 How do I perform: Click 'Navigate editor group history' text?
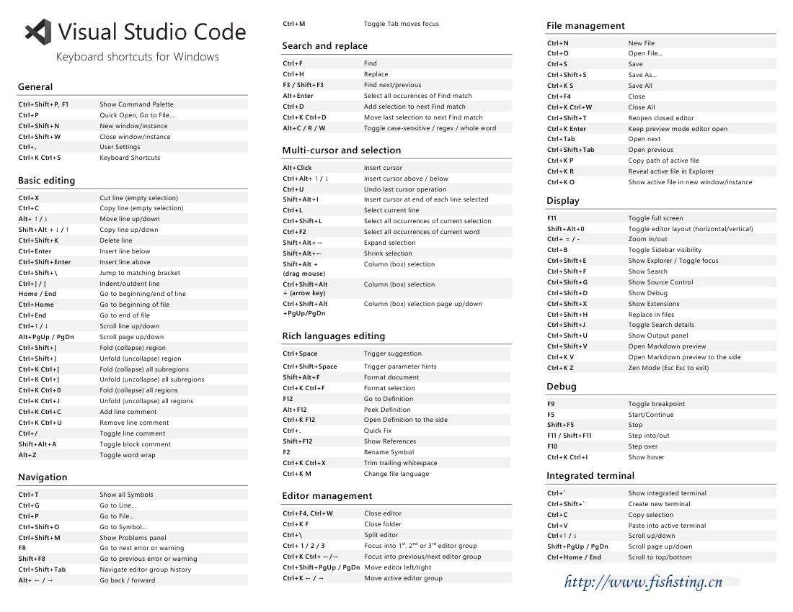(x=146, y=570)
